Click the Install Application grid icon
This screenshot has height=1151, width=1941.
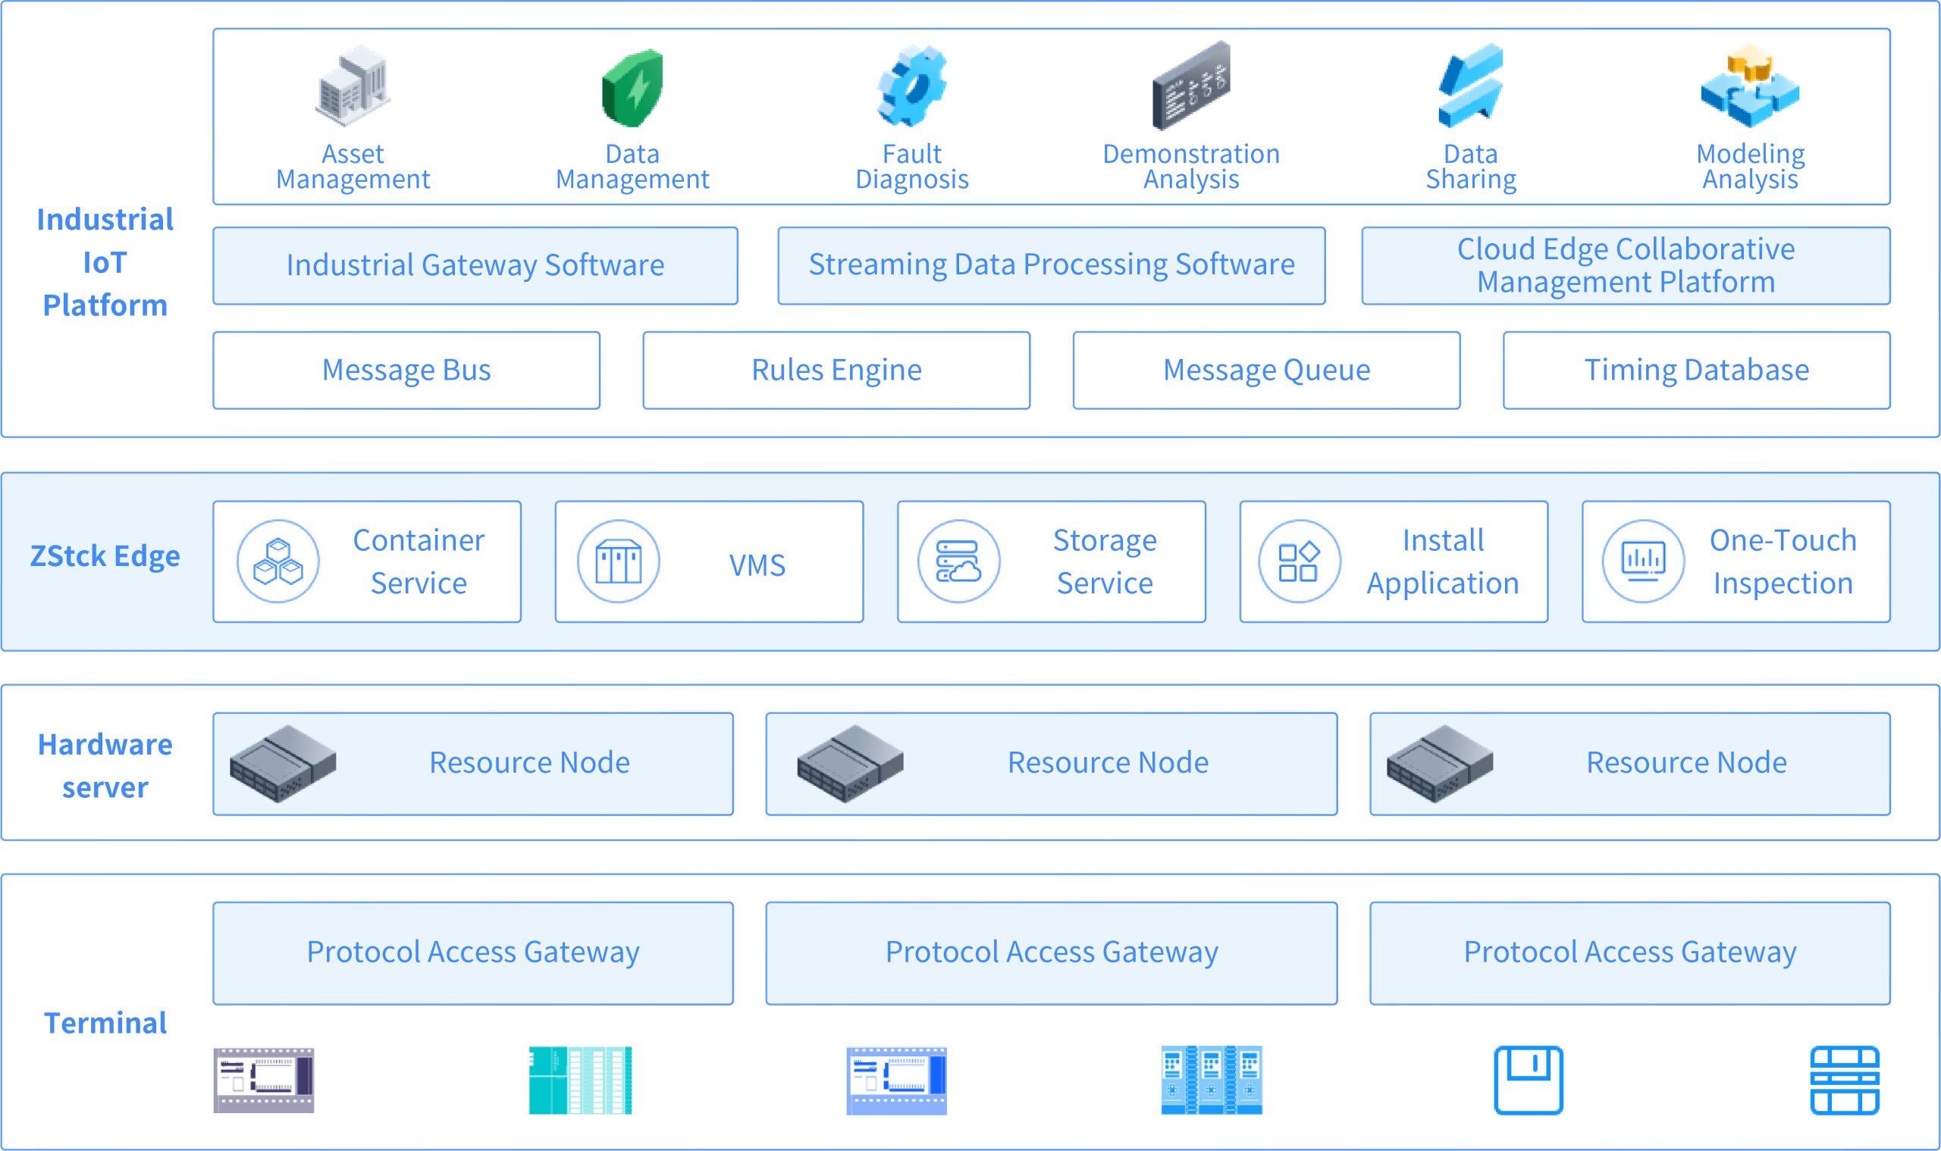pyautogui.click(x=1300, y=561)
